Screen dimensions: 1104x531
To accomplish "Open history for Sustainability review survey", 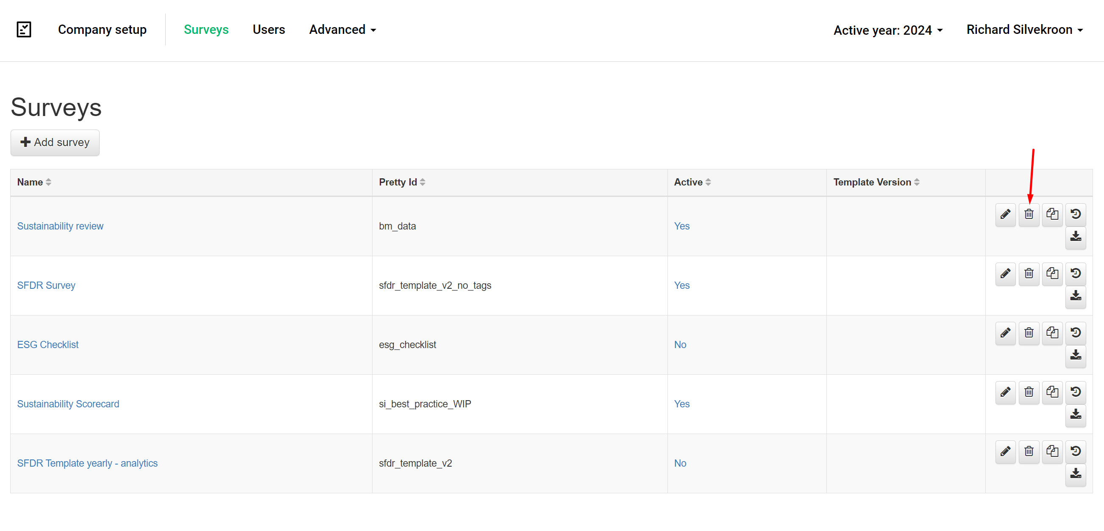I will click(1076, 214).
